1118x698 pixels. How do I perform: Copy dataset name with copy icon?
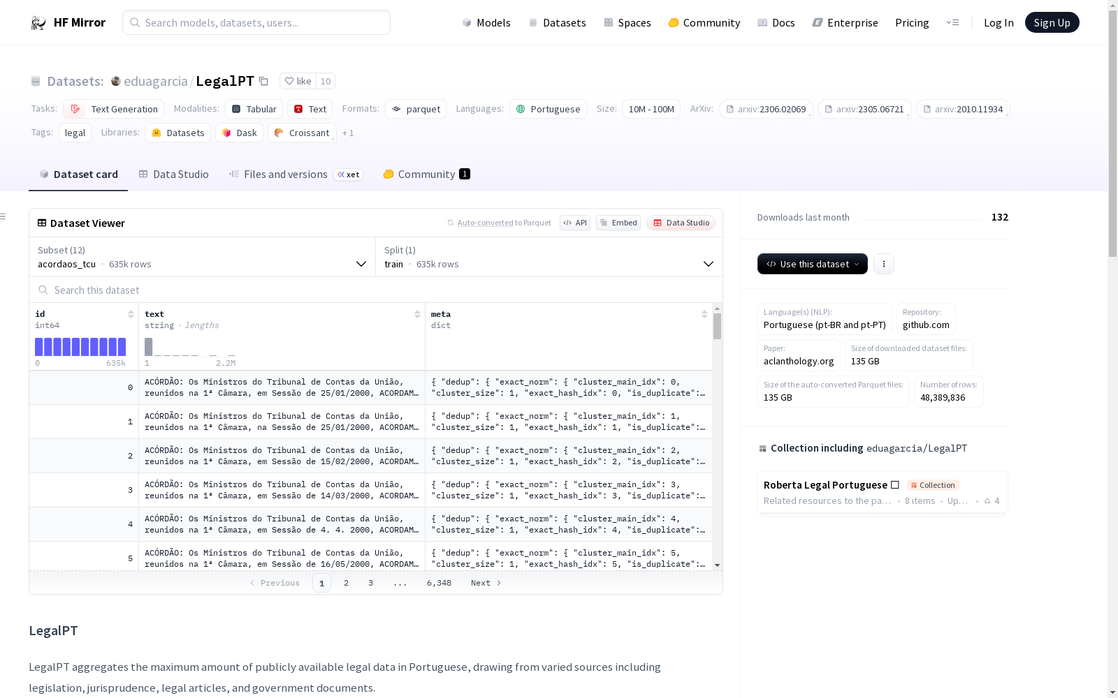coord(263,81)
